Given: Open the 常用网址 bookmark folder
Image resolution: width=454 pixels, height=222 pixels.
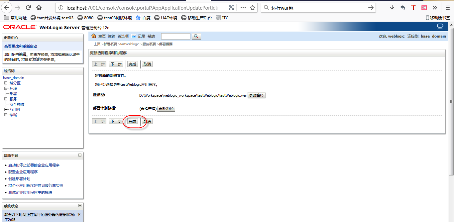Looking at the screenshot, I should point(15,18).
